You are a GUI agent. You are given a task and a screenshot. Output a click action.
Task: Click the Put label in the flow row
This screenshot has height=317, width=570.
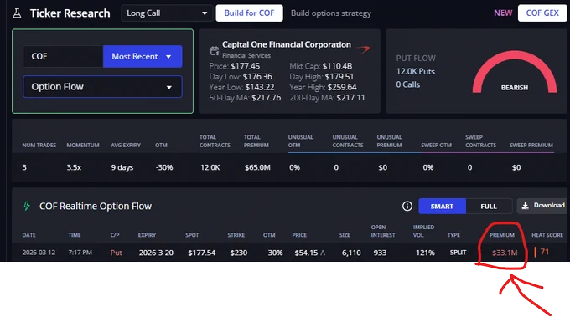tap(116, 253)
